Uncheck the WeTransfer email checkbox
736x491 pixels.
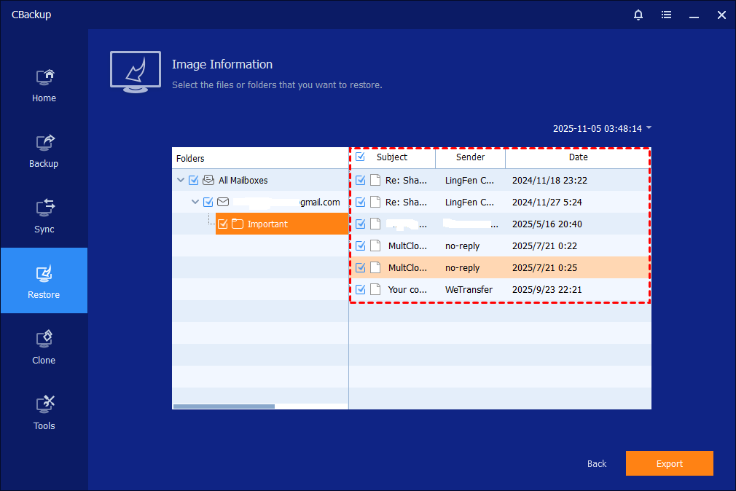(360, 289)
